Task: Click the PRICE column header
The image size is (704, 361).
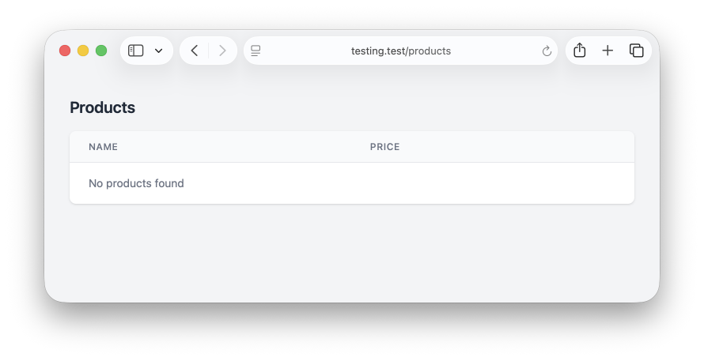Action: pos(384,147)
